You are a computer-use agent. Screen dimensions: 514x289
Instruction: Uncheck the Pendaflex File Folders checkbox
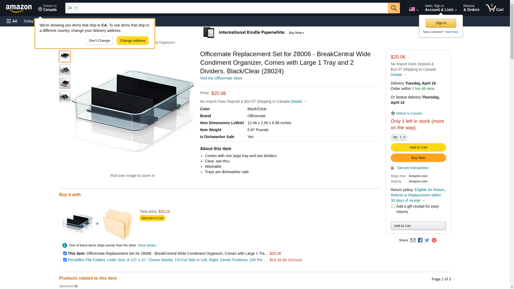coord(65,260)
